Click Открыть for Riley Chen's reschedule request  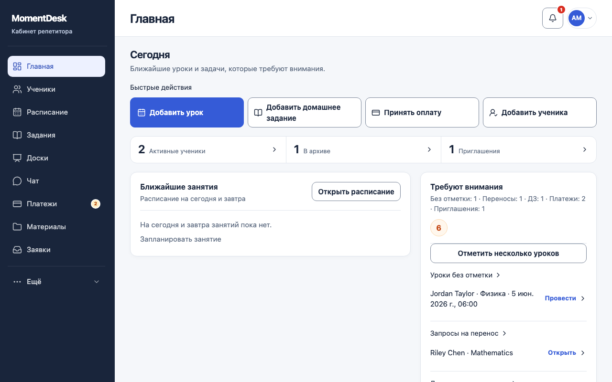(562, 353)
